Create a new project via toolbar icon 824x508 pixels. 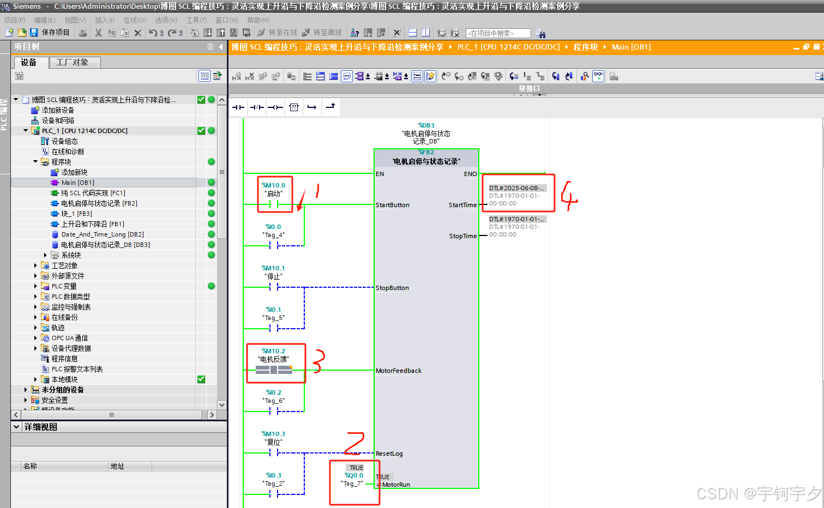[x=9, y=33]
